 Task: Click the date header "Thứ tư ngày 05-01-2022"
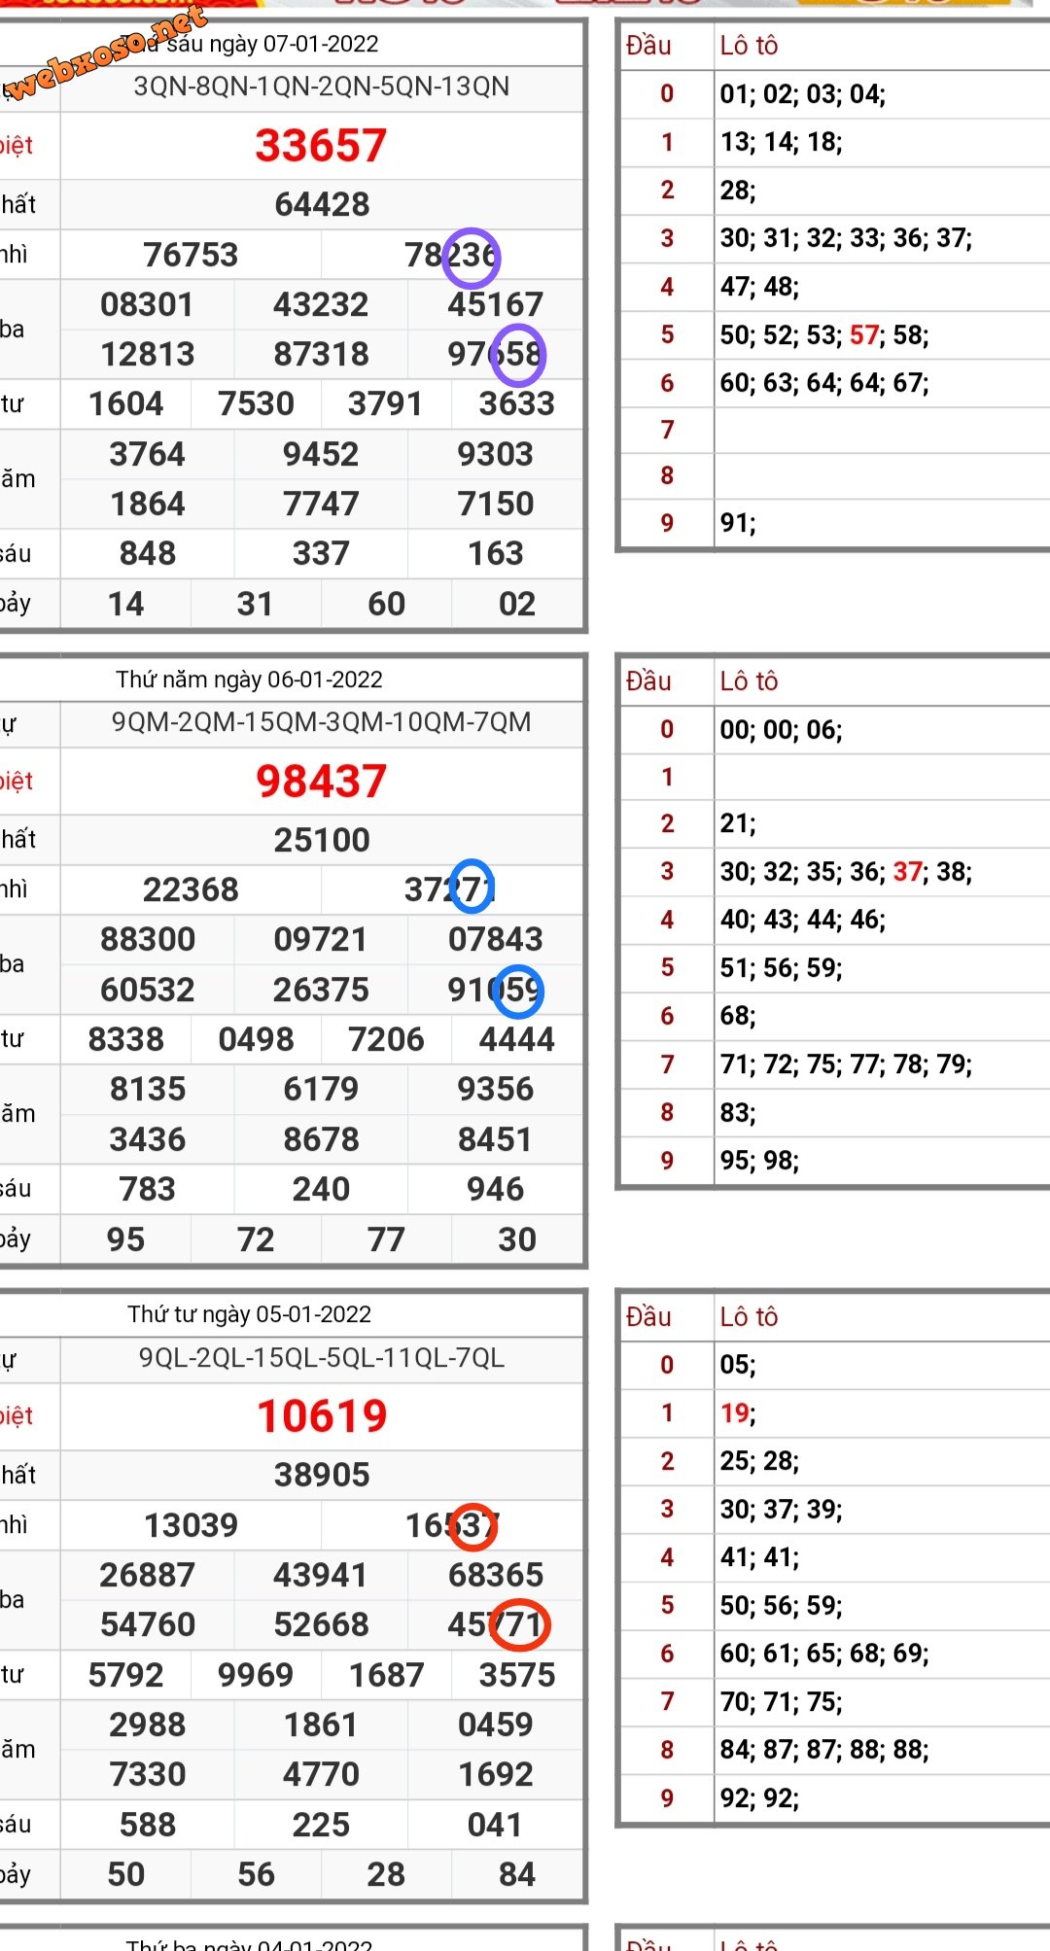[249, 1314]
